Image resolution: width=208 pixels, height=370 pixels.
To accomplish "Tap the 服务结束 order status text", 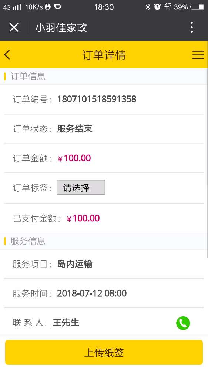I will [x=75, y=129].
